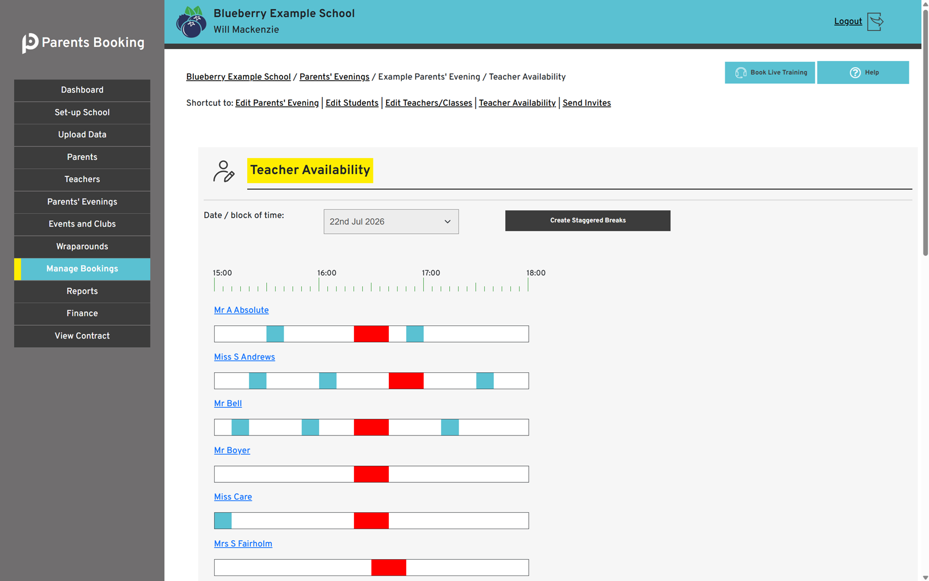Open Parents in the sidebar
This screenshot has width=929, height=581.
[x=82, y=158]
